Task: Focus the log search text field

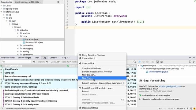Action: click(x=16, y=62)
